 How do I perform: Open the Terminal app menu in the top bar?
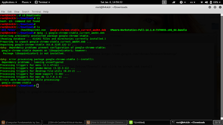(43, 2)
